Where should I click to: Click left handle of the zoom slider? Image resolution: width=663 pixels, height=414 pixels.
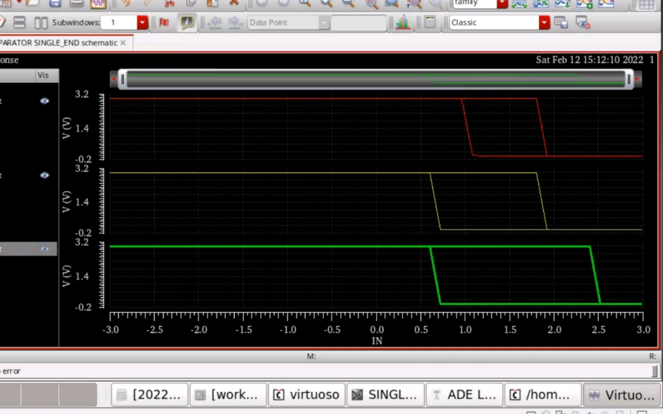tap(123, 79)
